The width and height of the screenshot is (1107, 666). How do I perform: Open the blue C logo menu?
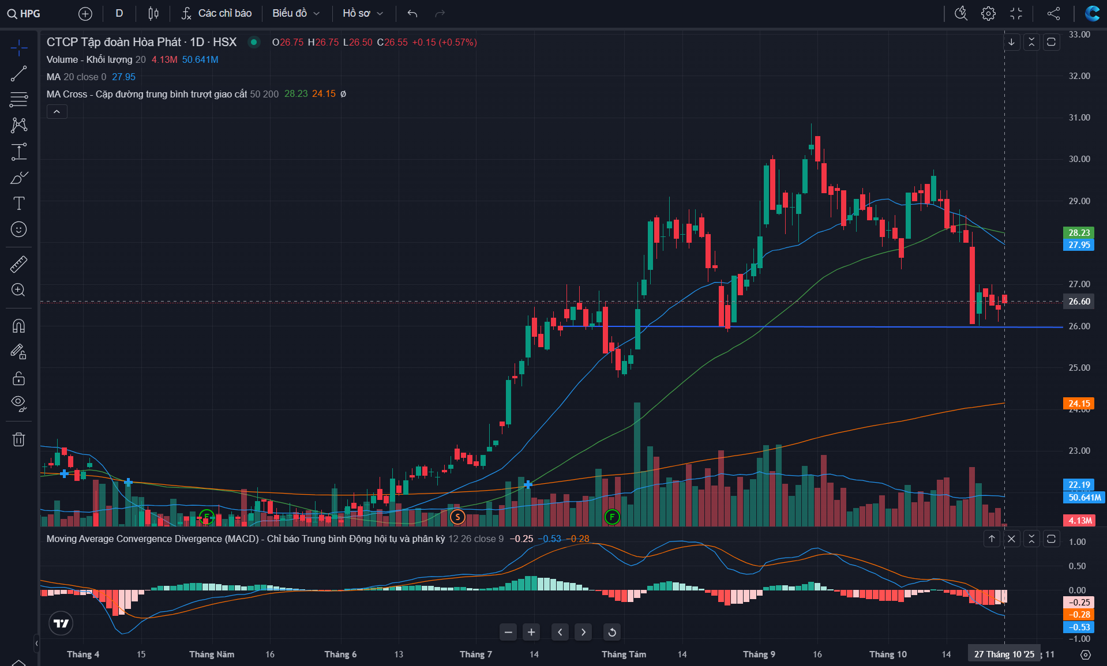tap(1091, 13)
